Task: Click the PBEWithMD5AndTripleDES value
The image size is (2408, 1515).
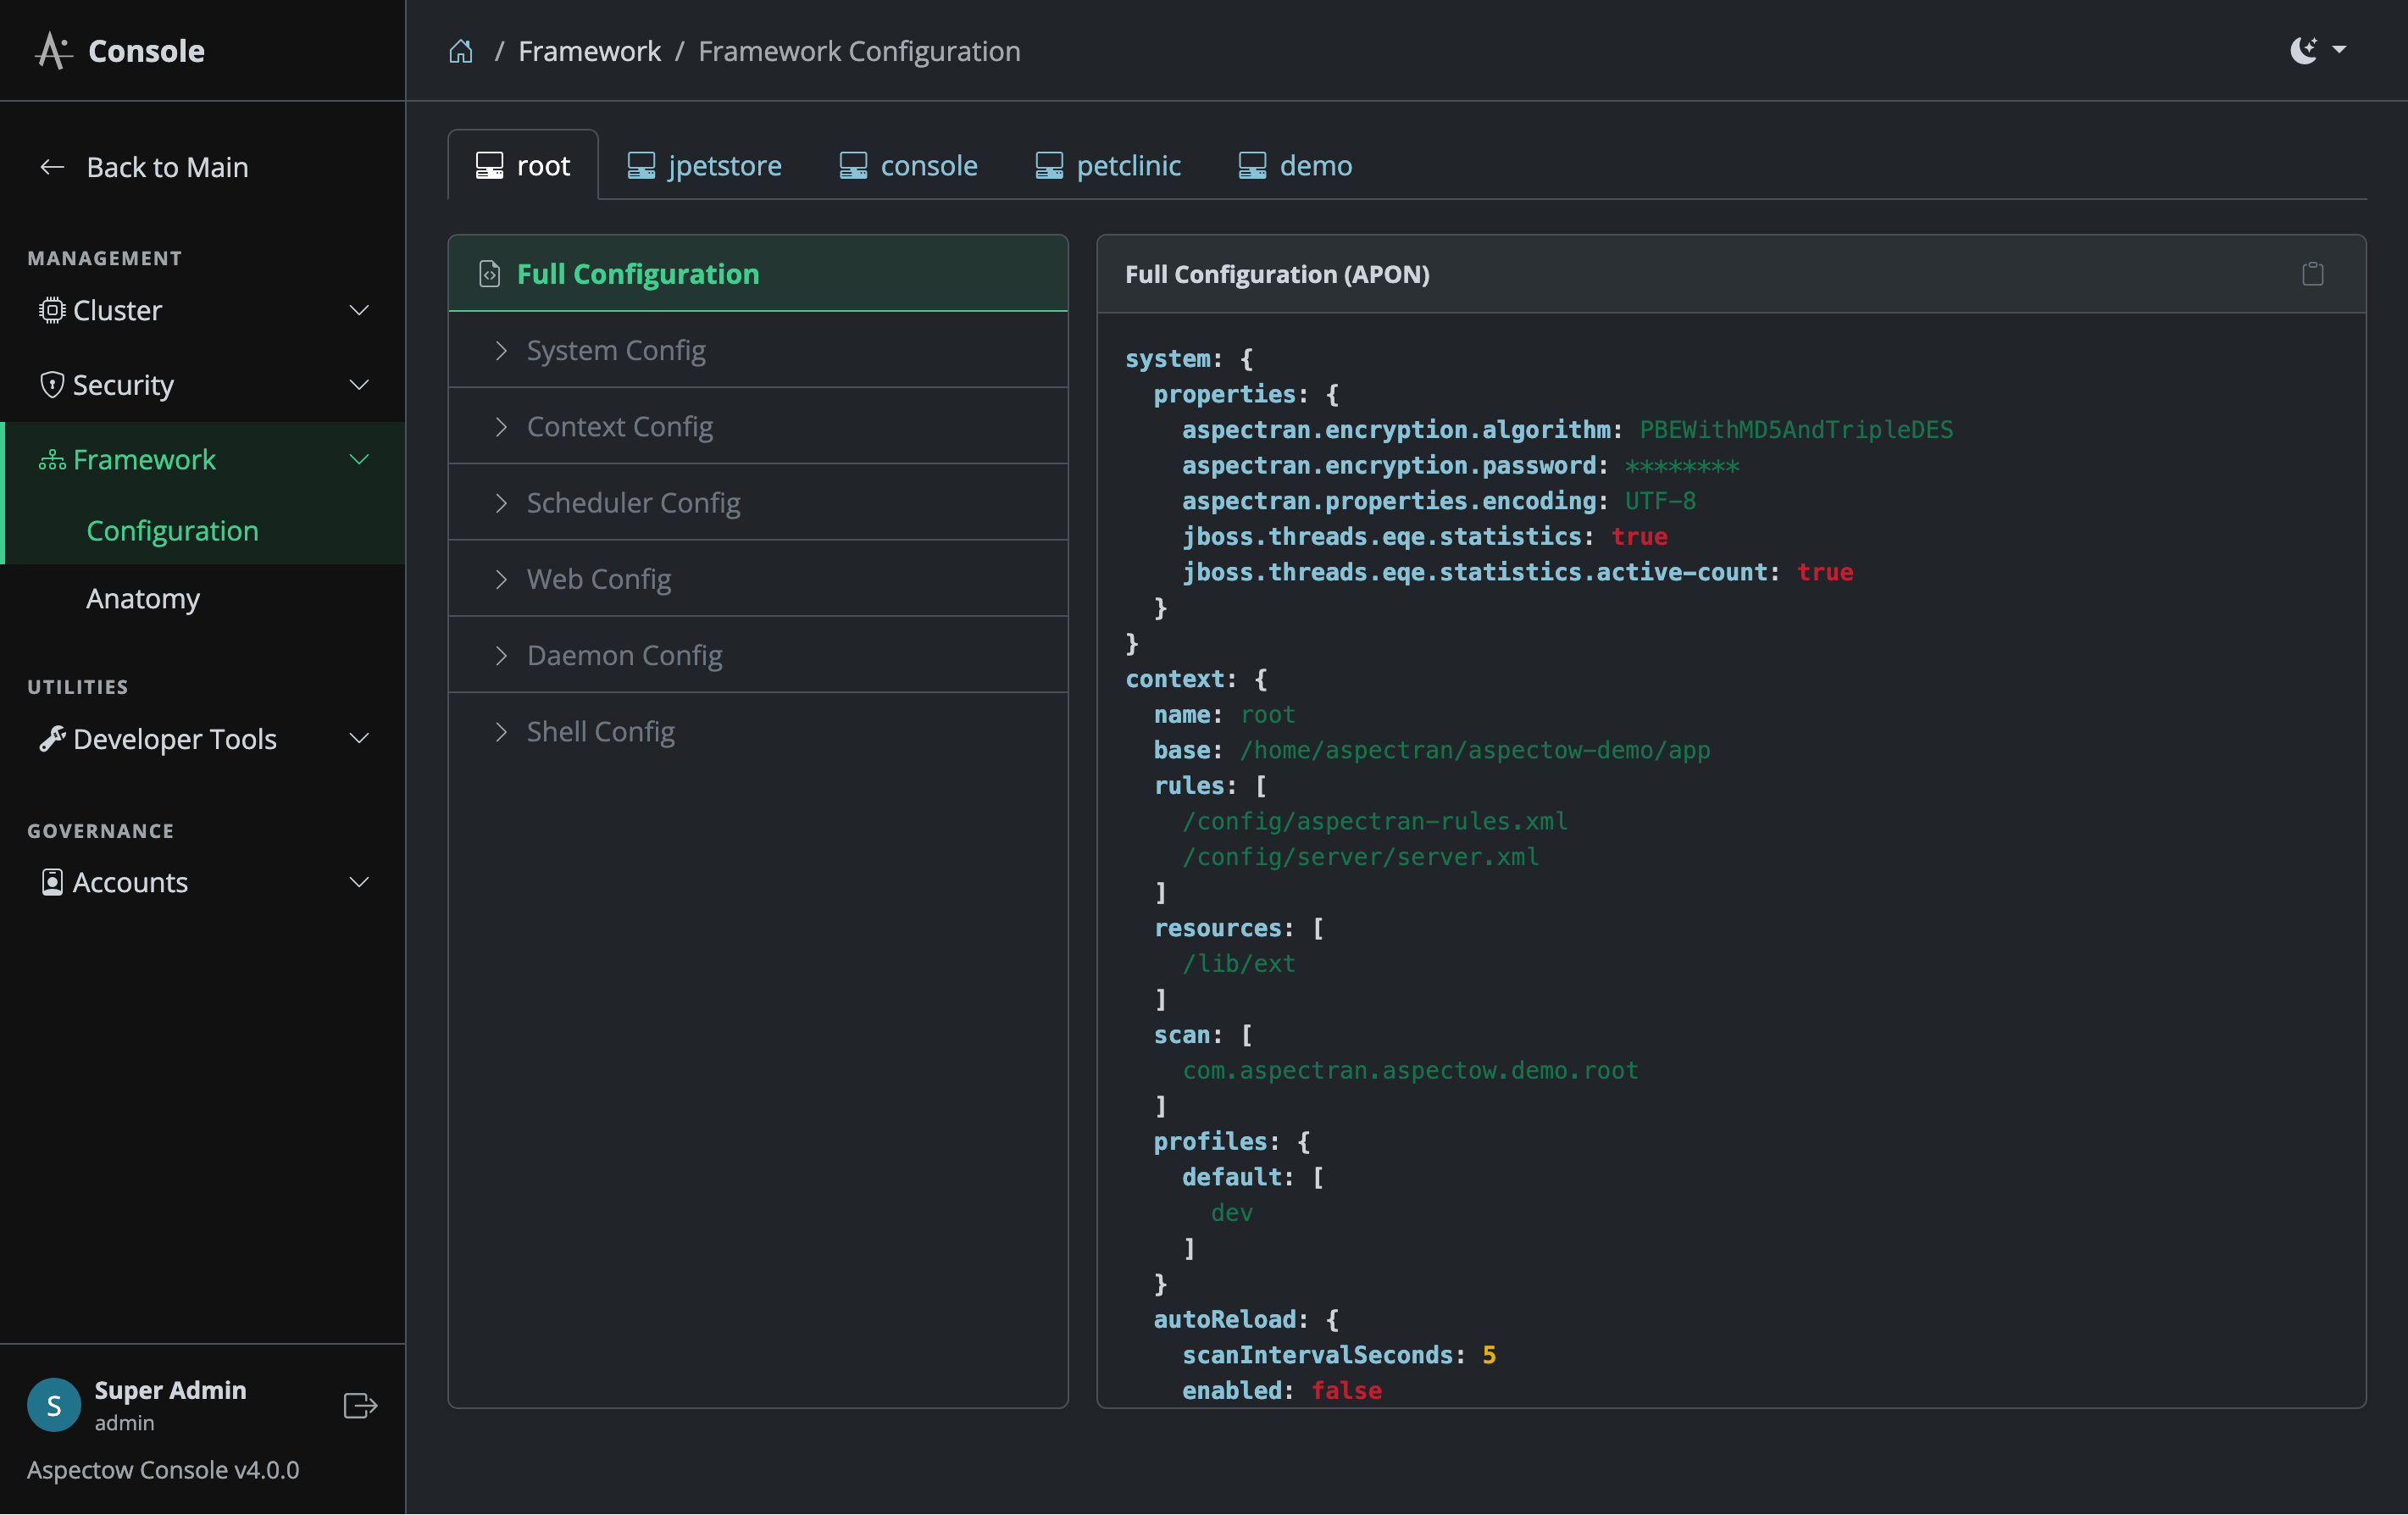Action: click(x=1795, y=430)
